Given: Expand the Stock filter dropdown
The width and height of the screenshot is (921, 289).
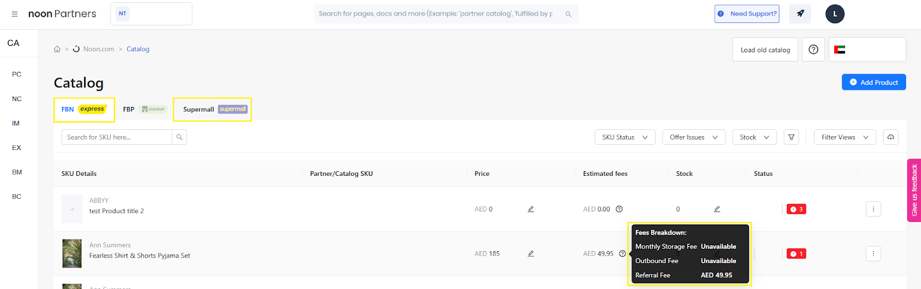Looking at the screenshot, I should coord(755,137).
